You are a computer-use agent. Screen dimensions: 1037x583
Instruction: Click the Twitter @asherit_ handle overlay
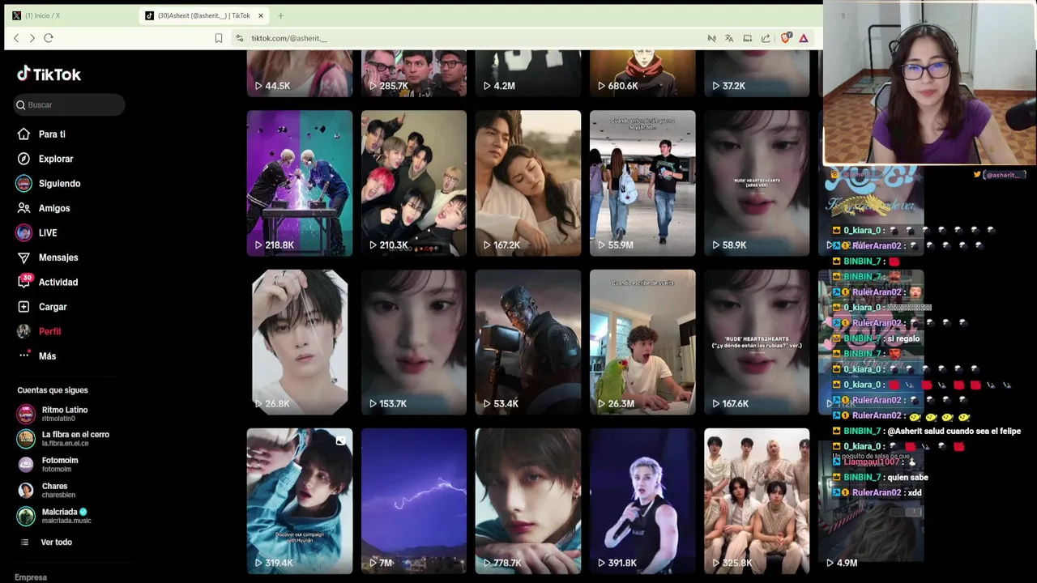tap(1000, 175)
